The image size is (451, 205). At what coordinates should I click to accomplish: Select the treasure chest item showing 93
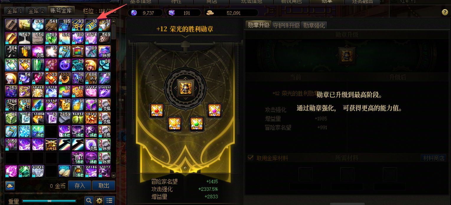[x=78, y=25]
